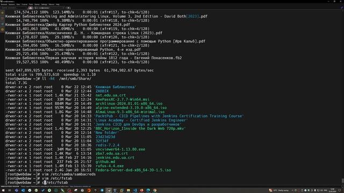Screen dimensions: 344x193
Task: Click the vncviewer64-1.13.80.exe file name
Action: tap(120, 149)
